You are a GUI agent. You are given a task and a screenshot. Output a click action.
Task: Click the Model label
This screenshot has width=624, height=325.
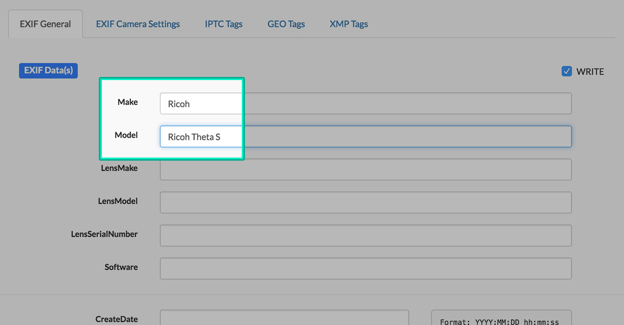coord(126,135)
